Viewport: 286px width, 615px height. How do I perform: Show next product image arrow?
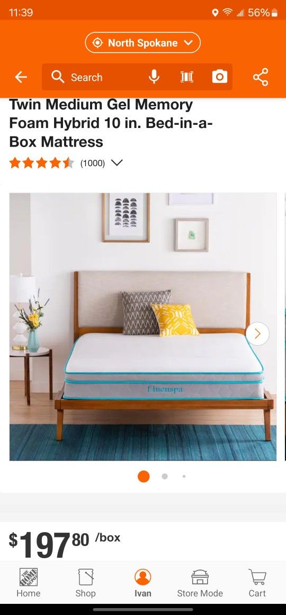257,334
